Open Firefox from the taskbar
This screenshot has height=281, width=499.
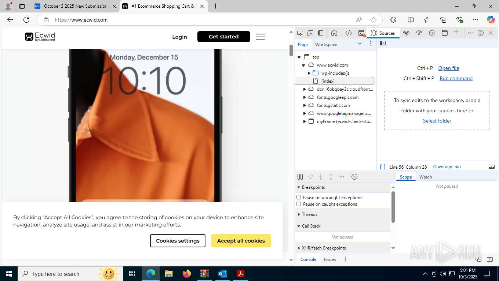pyautogui.click(x=187, y=274)
